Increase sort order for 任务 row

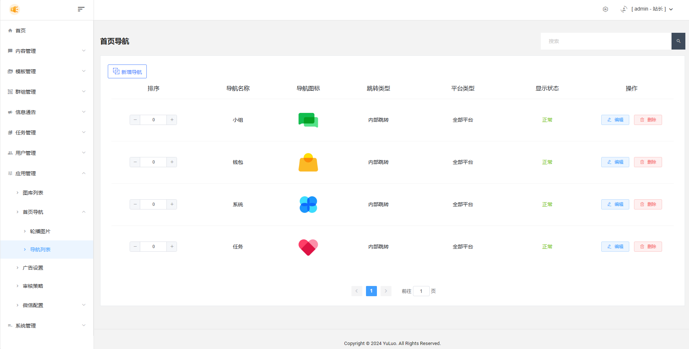172,247
